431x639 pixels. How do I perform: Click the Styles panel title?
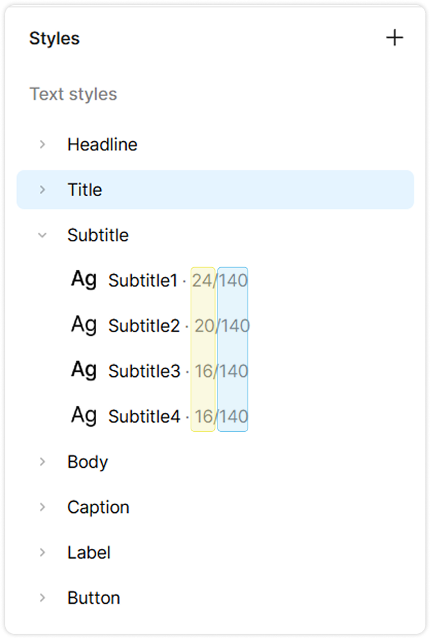(x=54, y=39)
